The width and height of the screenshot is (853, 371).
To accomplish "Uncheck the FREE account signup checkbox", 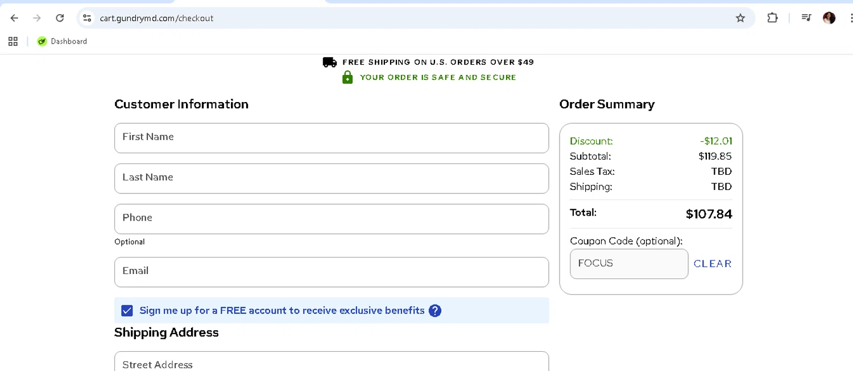I will 127,311.
